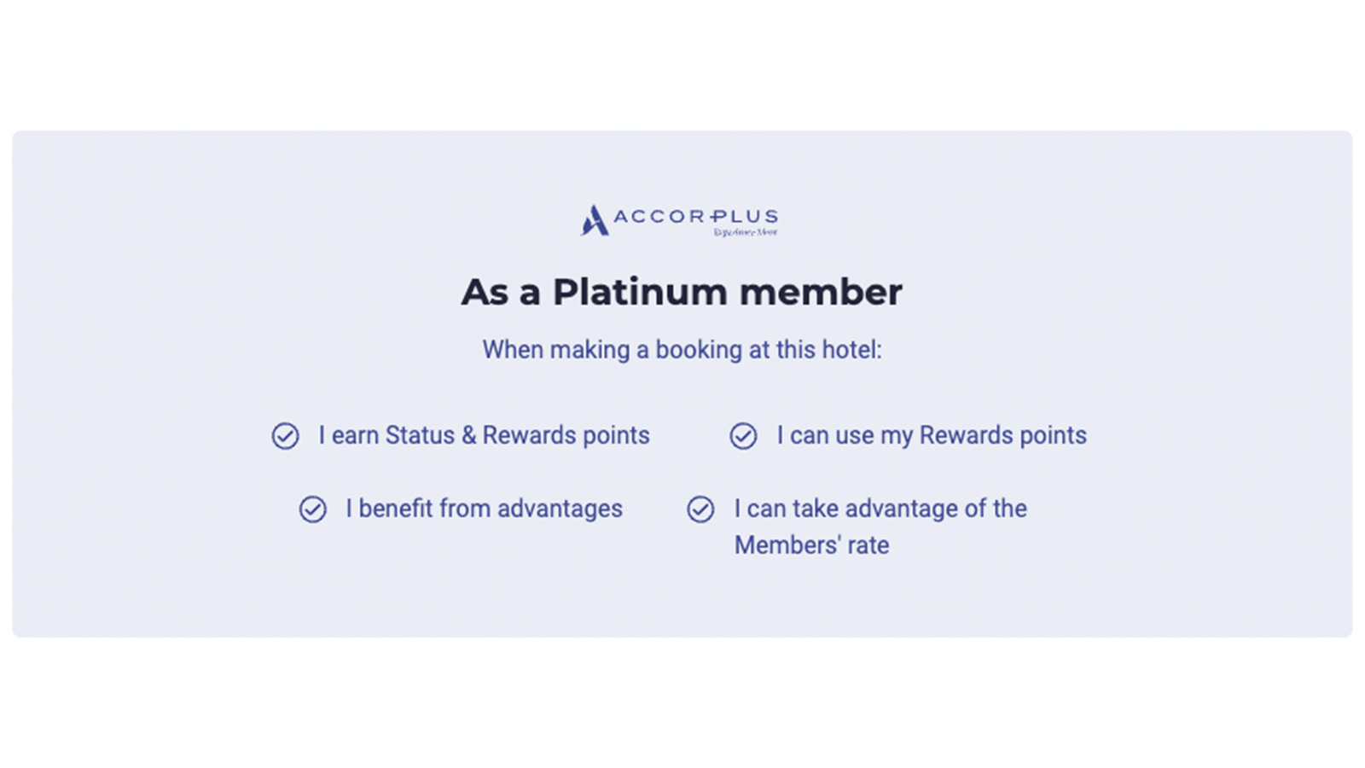This screenshot has width=1365, height=768.
Task: Click the stylized A emblem in logo
Action: 595,220
